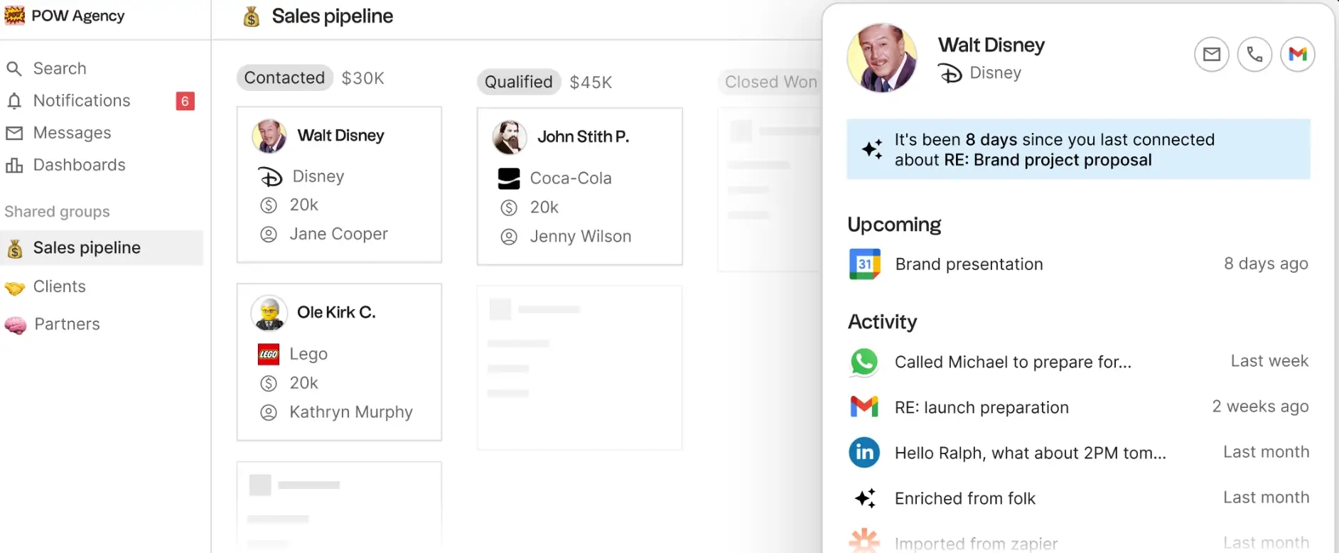Click the large Walt Disney profile photo in panel
The width and height of the screenshot is (1339, 553).
coord(882,58)
